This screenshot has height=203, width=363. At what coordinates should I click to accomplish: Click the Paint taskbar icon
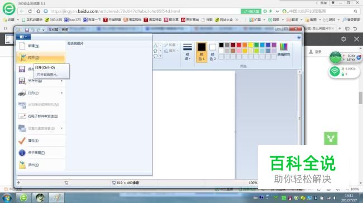(x=56, y=197)
